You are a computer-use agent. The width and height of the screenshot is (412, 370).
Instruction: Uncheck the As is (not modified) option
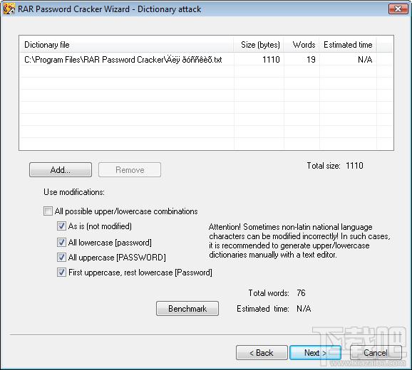61,226
